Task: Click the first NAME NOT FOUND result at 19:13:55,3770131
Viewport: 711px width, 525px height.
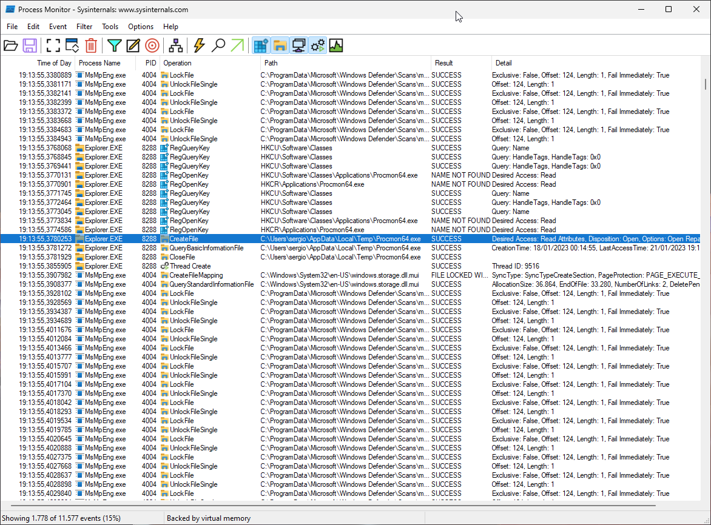Action: click(x=460, y=175)
